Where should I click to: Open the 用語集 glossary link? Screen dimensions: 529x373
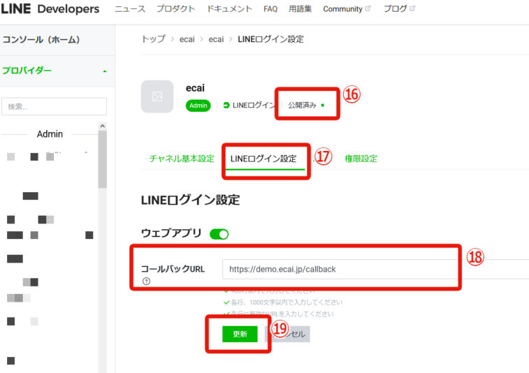coord(300,9)
